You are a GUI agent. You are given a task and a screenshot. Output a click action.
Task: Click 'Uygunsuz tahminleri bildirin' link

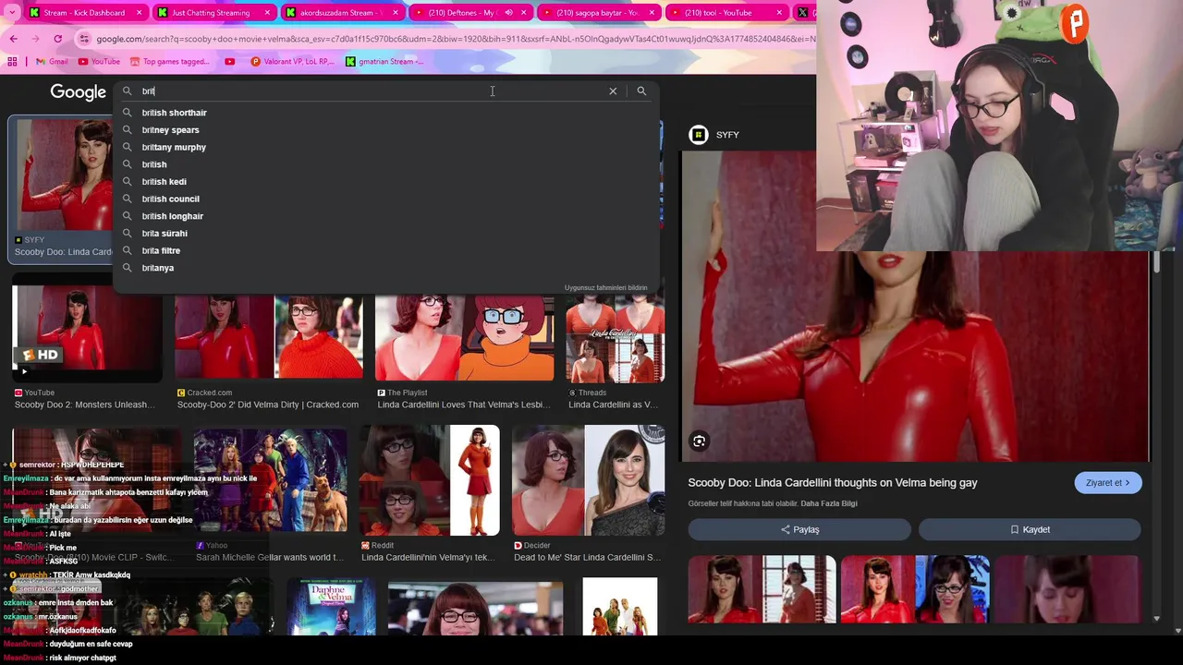point(606,288)
